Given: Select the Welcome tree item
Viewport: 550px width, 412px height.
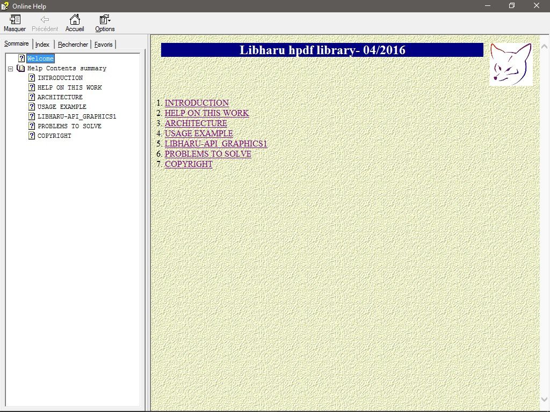Looking at the screenshot, I should coord(41,58).
